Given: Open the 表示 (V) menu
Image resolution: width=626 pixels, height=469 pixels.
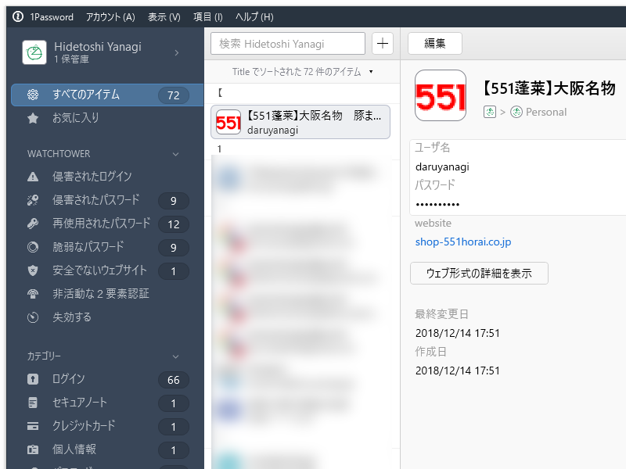Looking at the screenshot, I should coord(164,16).
